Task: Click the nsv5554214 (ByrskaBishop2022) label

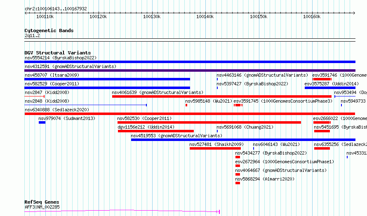Action: (61, 58)
